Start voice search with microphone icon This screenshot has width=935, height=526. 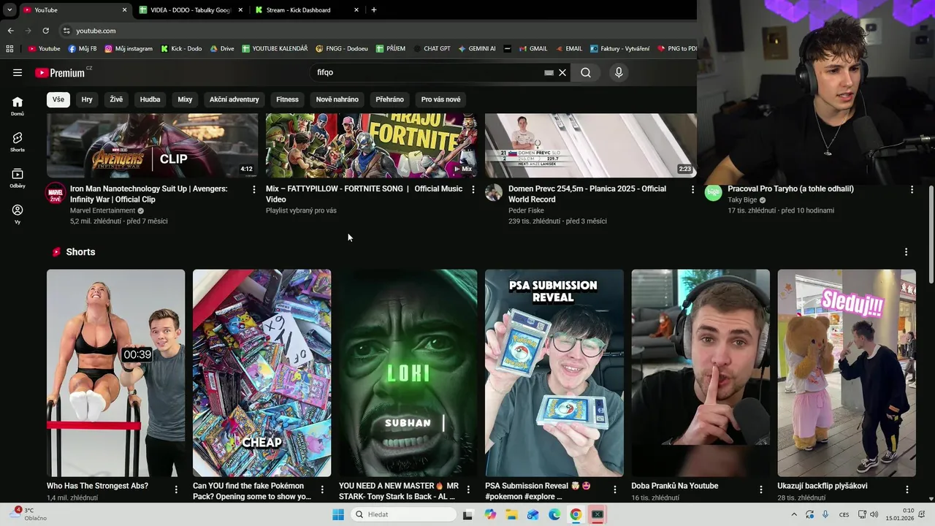(x=619, y=72)
